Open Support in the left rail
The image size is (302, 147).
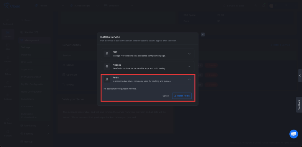(8, 133)
